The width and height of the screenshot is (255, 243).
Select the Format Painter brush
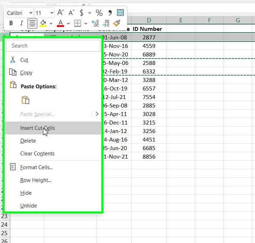click(x=117, y=23)
